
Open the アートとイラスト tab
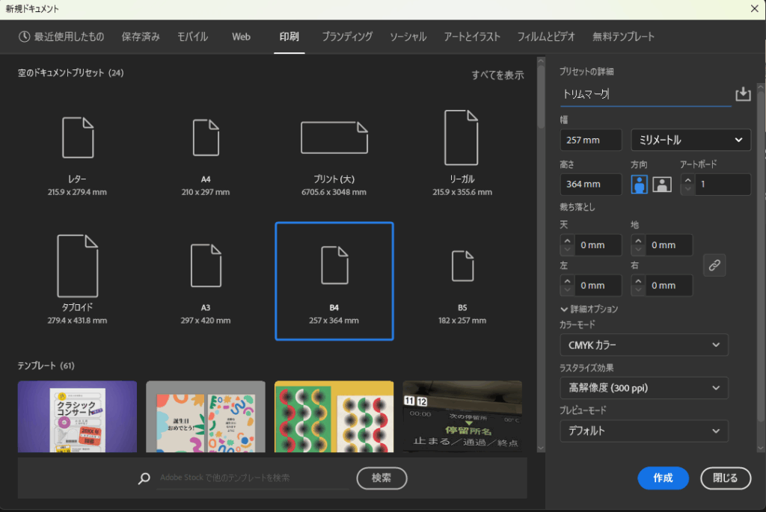tap(471, 37)
